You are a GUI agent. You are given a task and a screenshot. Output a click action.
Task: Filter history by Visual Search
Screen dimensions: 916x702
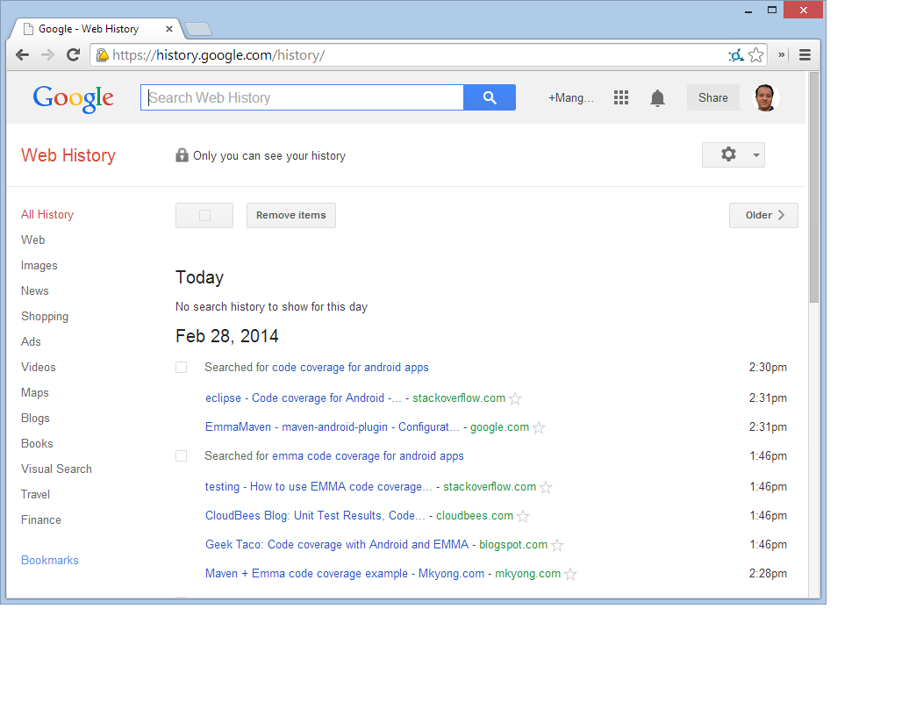tap(56, 469)
